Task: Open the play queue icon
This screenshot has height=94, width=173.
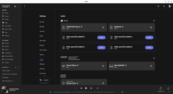Action: (98, 88)
